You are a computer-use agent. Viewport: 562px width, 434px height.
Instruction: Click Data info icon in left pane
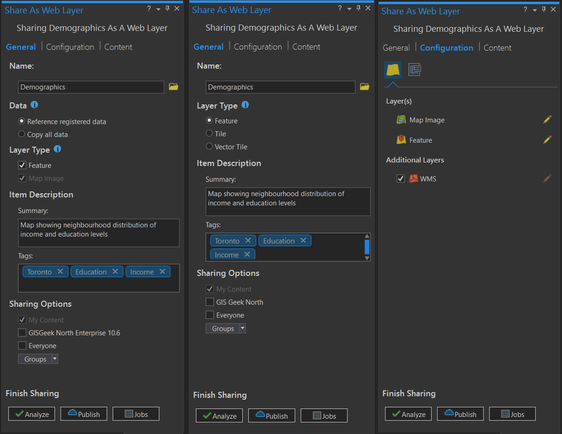(34, 105)
